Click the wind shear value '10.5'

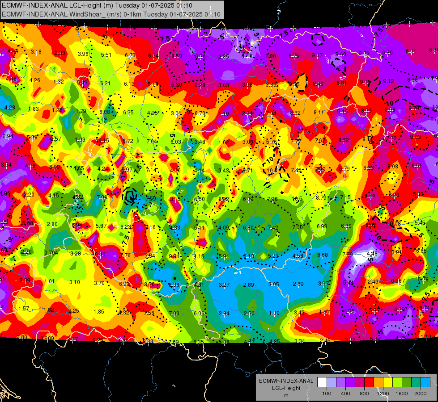click(297, 199)
